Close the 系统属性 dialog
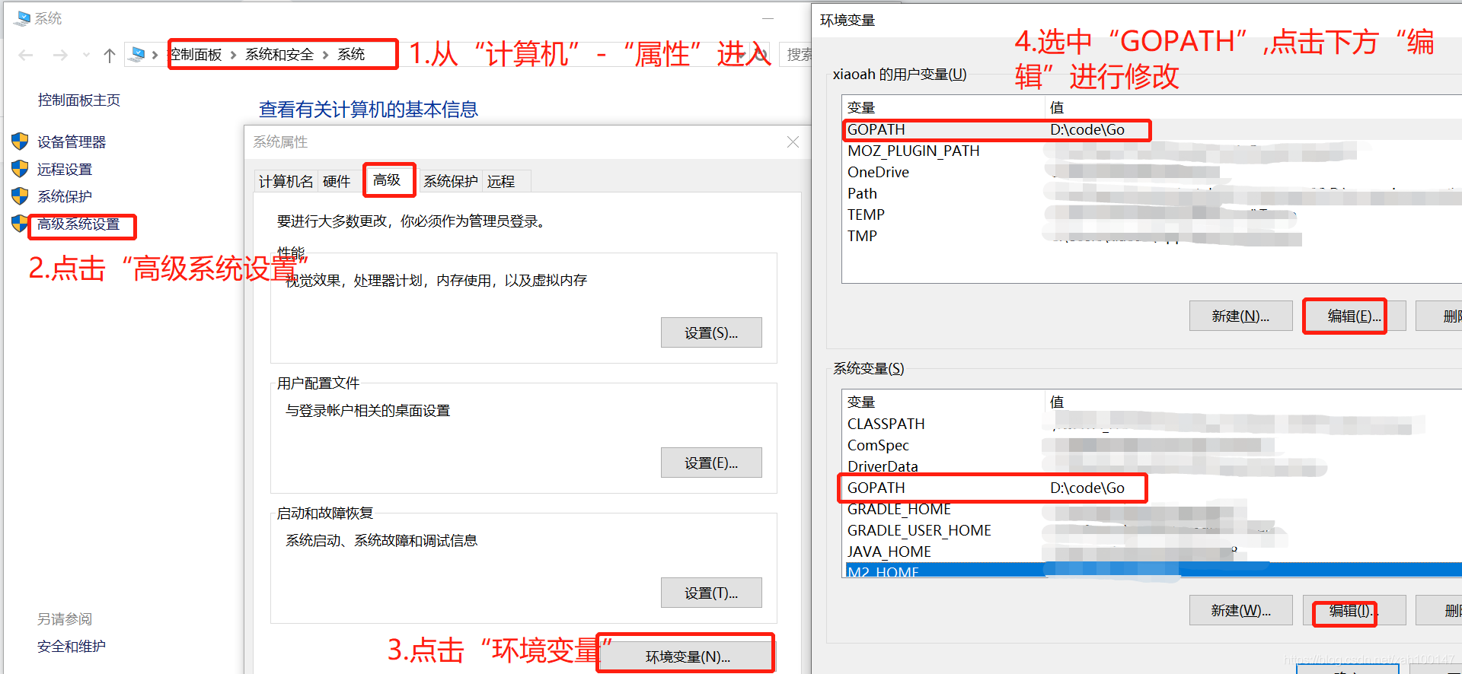 pyautogui.click(x=793, y=142)
